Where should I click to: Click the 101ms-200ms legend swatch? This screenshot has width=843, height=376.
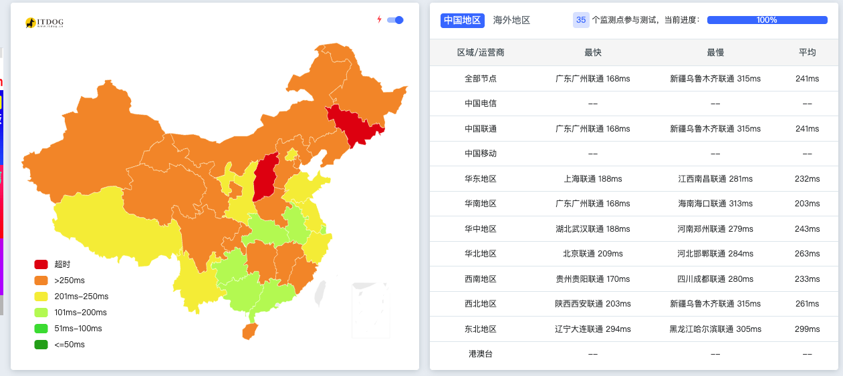coord(41,313)
